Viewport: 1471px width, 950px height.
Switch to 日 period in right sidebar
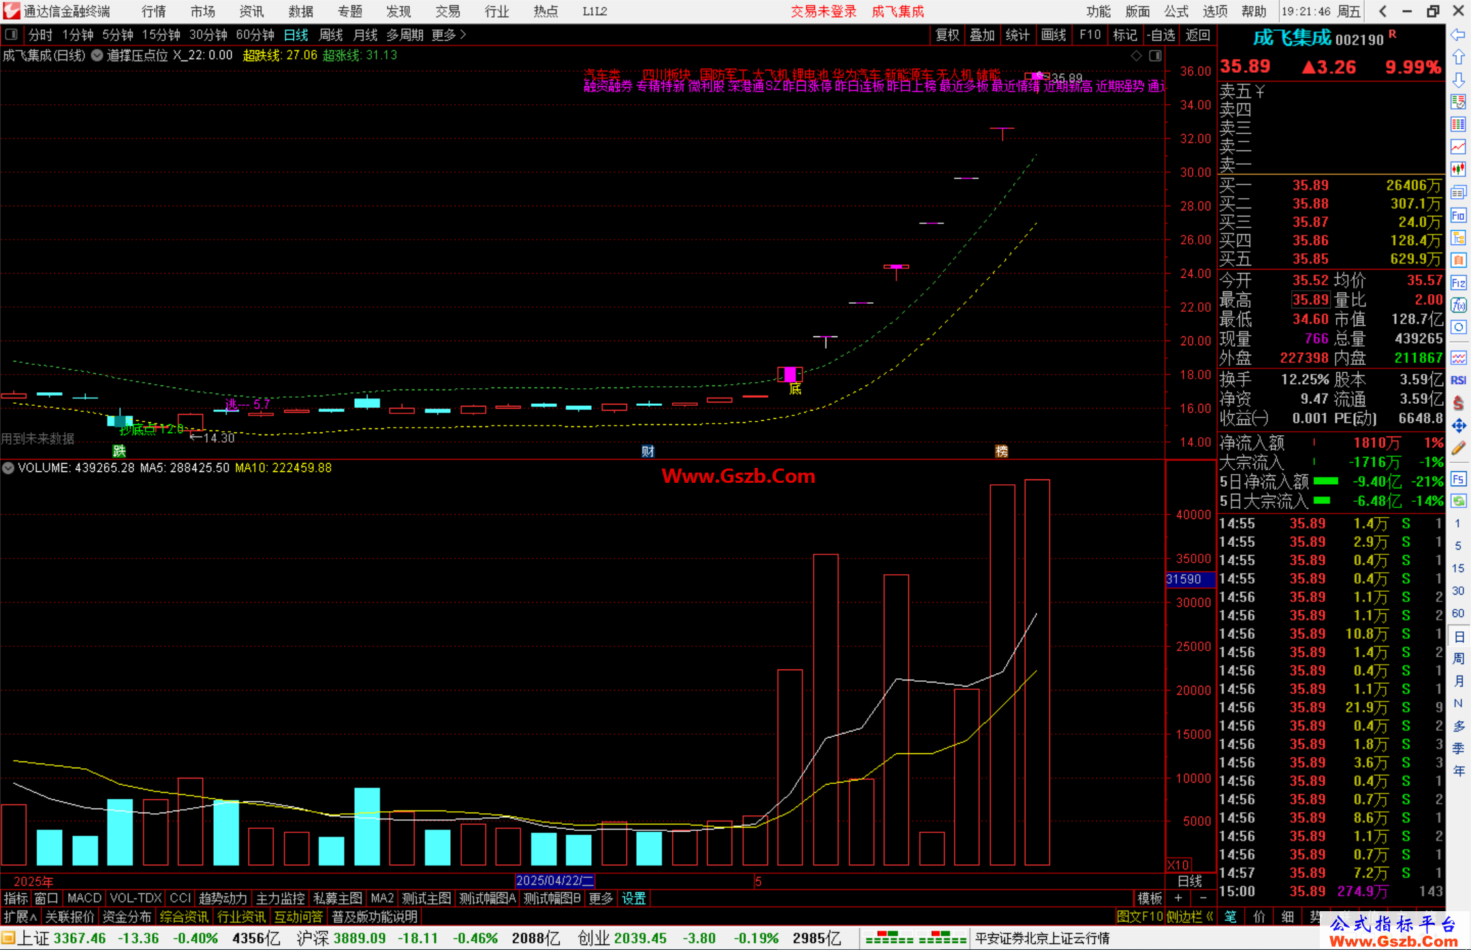click(x=1458, y=637)
